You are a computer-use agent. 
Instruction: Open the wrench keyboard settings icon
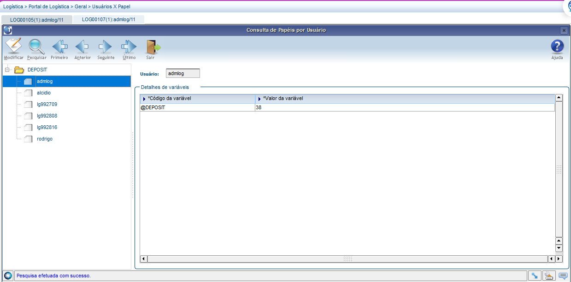pos(548,276)
